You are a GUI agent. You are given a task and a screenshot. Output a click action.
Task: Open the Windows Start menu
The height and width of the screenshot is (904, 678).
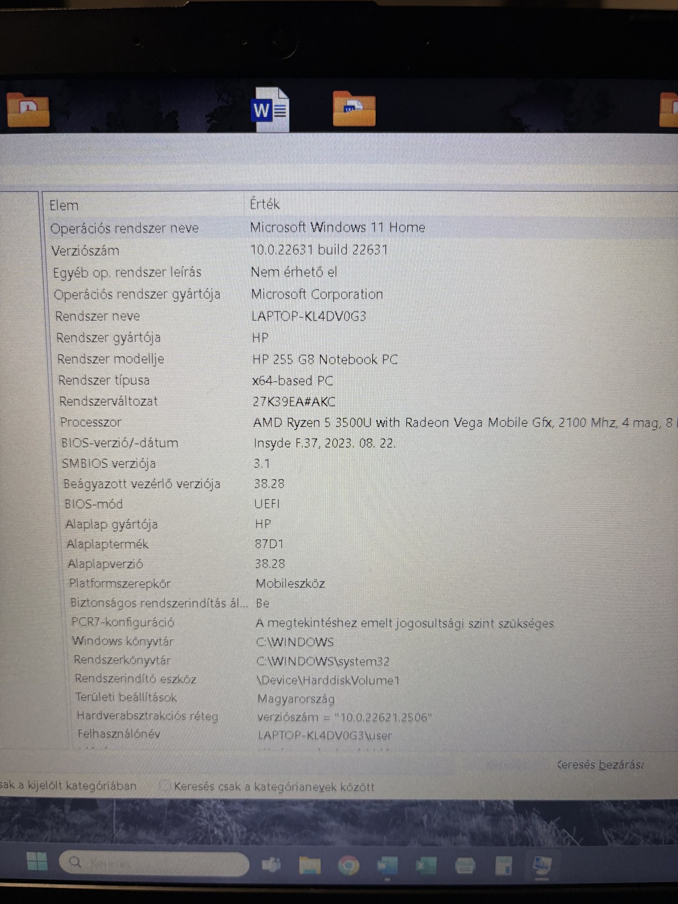37,861
